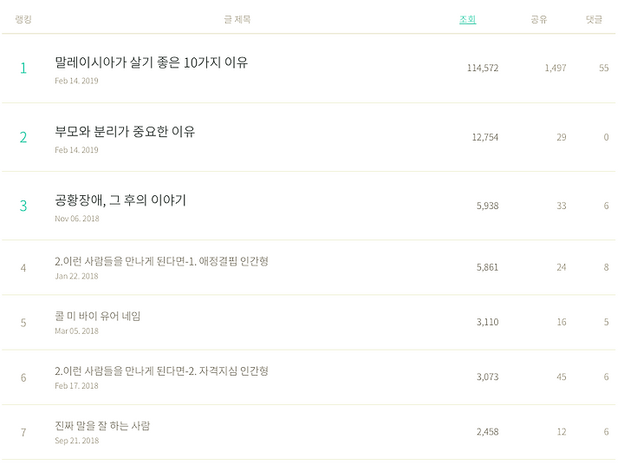Open article 진짜 말을 잘 하는 사람
This screenshot has height=465, width=624.
click(x=102, y=426)
